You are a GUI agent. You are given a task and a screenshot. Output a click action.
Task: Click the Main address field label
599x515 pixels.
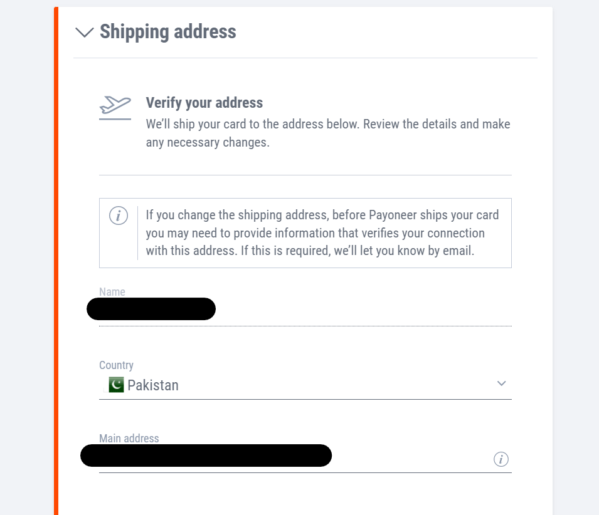coord(129,438)
